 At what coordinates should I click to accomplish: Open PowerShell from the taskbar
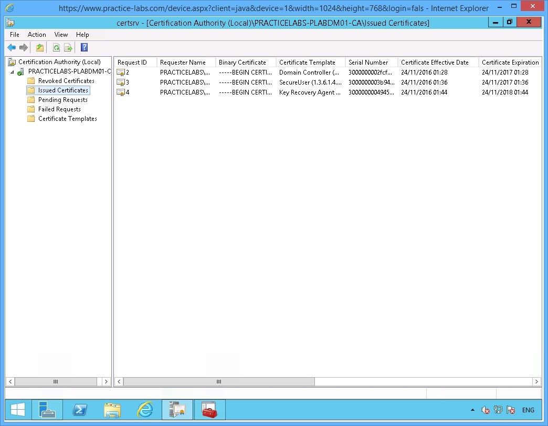point(80,410)
